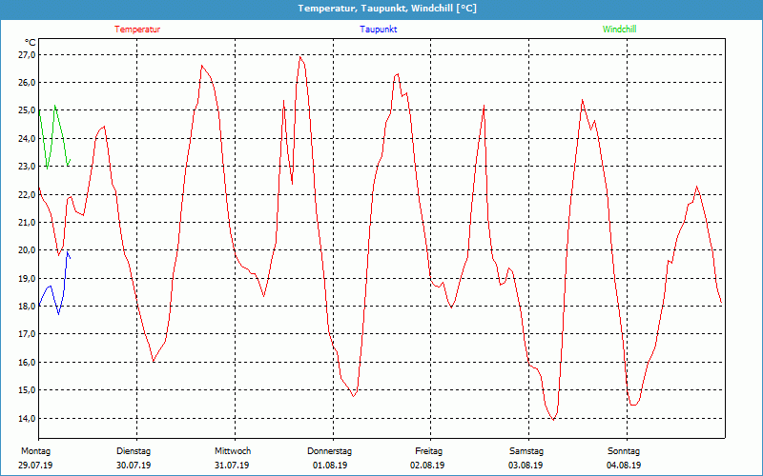The height and width of the screenshot is (476, 763).
Task: Click the 29.07.19 date label
Action: pos(36,466)
